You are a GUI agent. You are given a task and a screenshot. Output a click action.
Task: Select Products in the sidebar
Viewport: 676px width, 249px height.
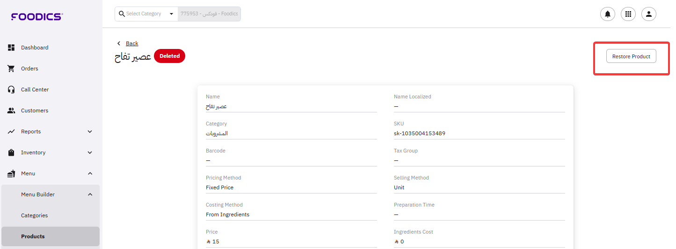pos(33,236)
